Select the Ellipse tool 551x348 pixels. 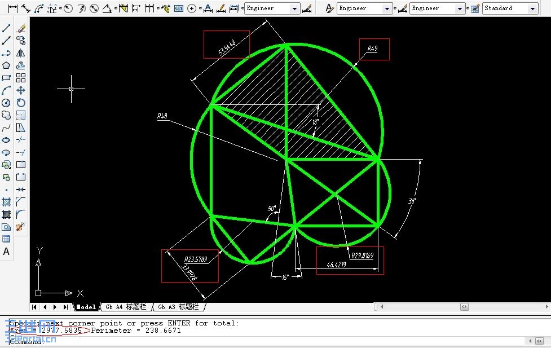(x=6, y=140)
